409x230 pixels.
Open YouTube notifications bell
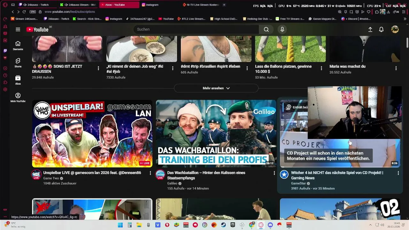click(381, 29)
